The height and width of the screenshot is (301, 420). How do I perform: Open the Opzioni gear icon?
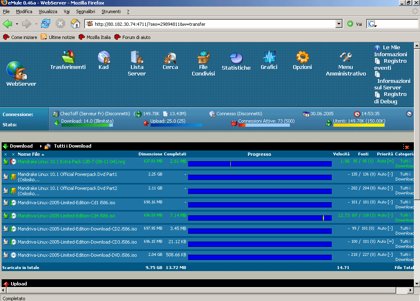click(x=303, y=57)
